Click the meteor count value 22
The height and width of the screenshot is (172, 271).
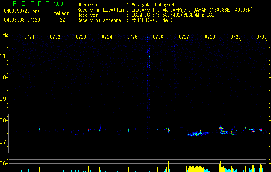[62, 20]
